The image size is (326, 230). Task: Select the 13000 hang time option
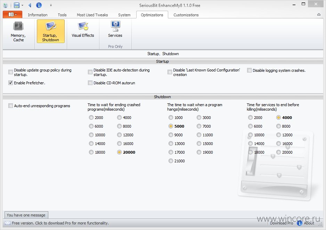pos(171,144)
